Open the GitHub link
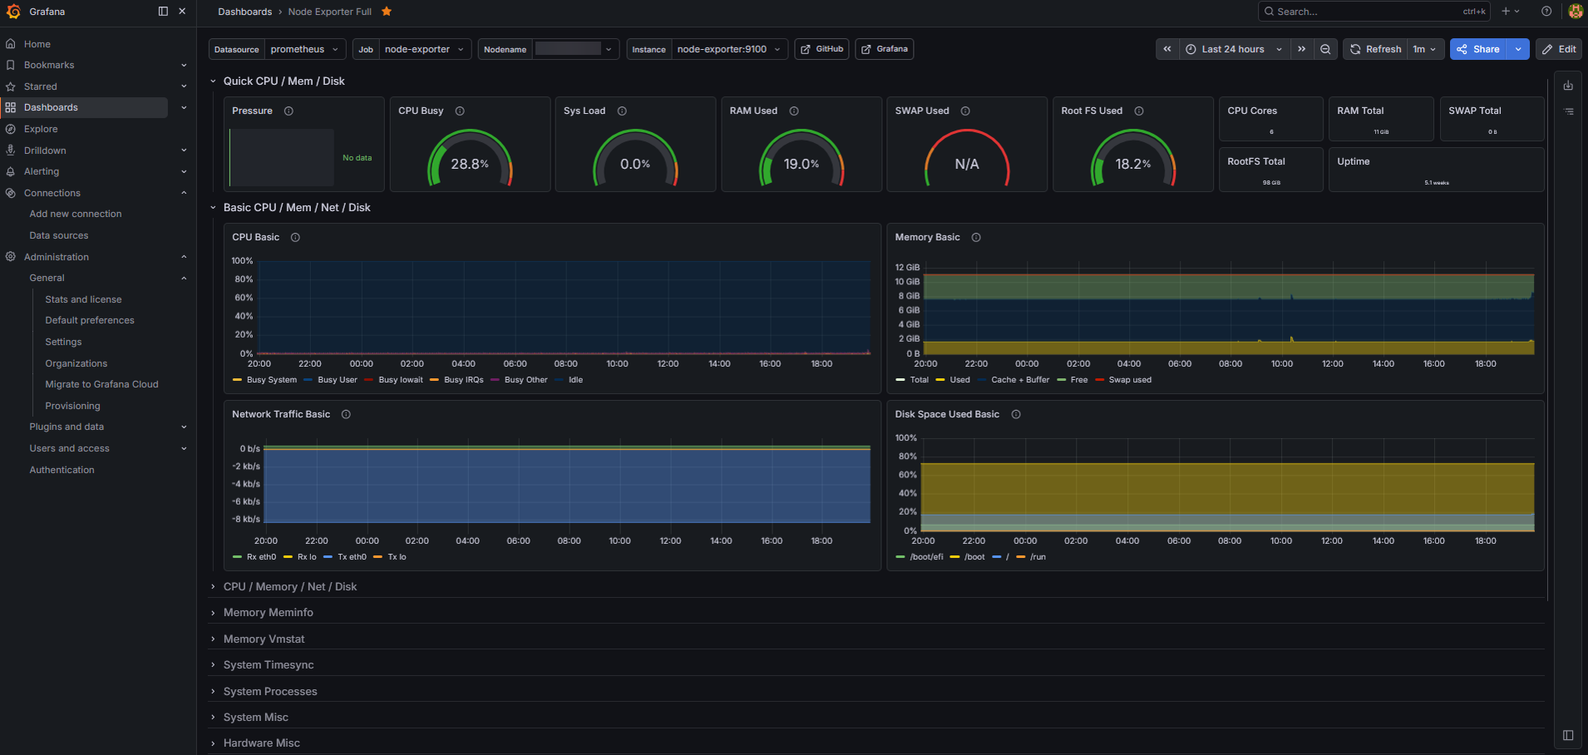 coord(822,49)
